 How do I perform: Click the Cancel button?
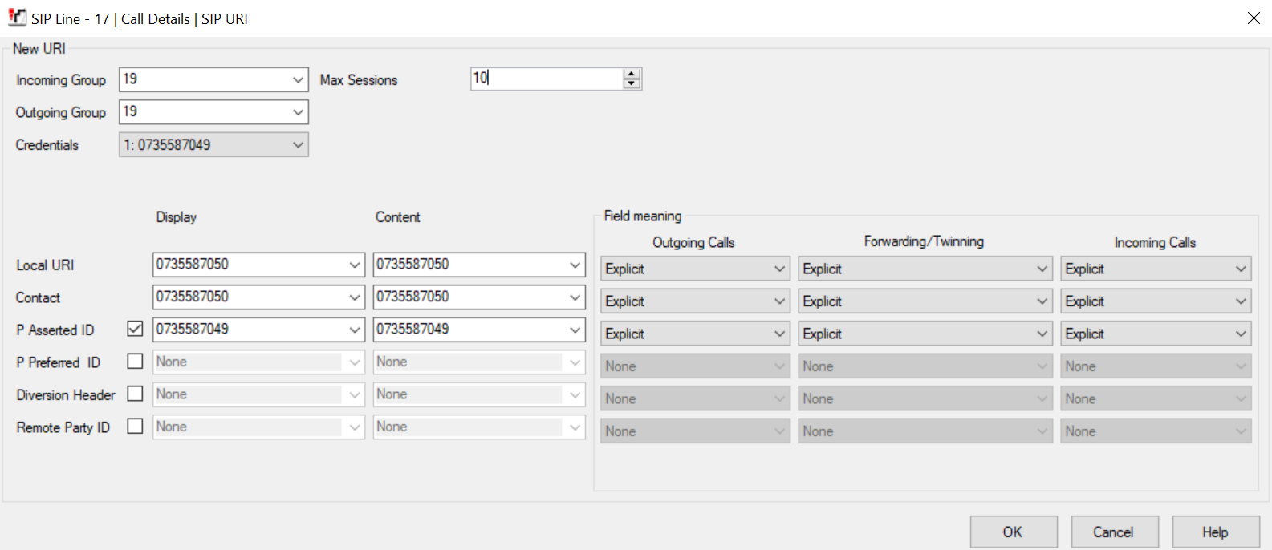point(1115,532)
